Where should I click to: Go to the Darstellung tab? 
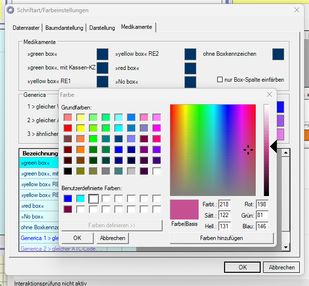(x=102, y=28)
